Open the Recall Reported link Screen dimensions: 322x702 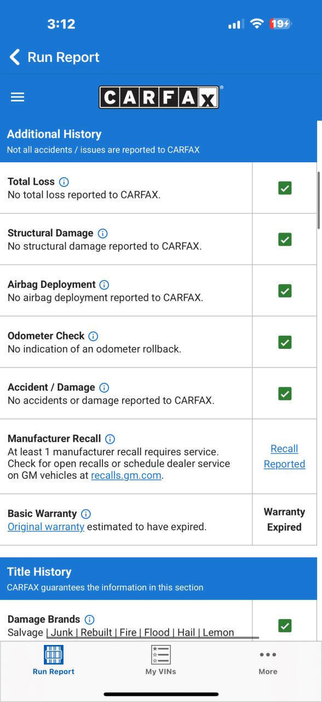(x=284, y=456)
